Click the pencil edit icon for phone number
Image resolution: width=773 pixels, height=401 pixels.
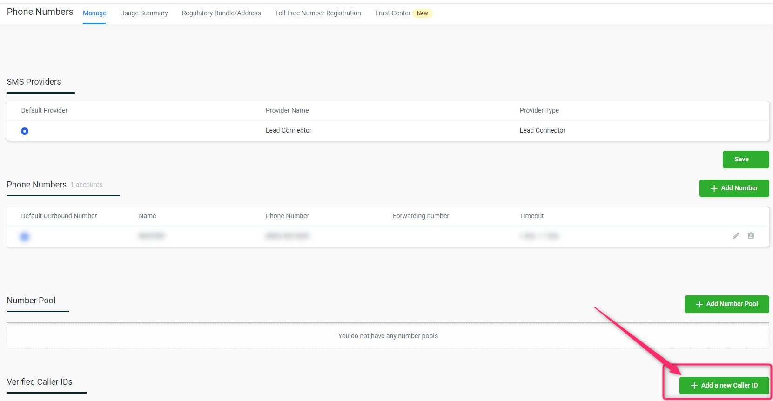coord(736,236)
